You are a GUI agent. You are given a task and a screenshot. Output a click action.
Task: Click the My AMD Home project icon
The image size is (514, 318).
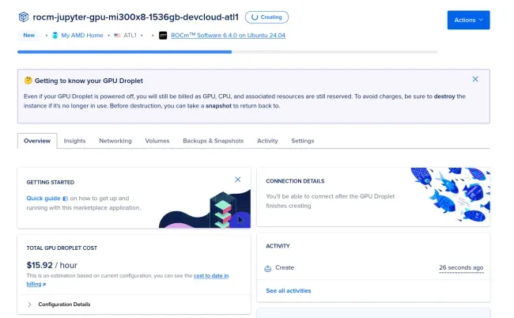[55, 36]
